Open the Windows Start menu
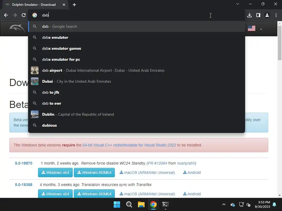This screenshot has height=211, width=282. coord(117,204)
